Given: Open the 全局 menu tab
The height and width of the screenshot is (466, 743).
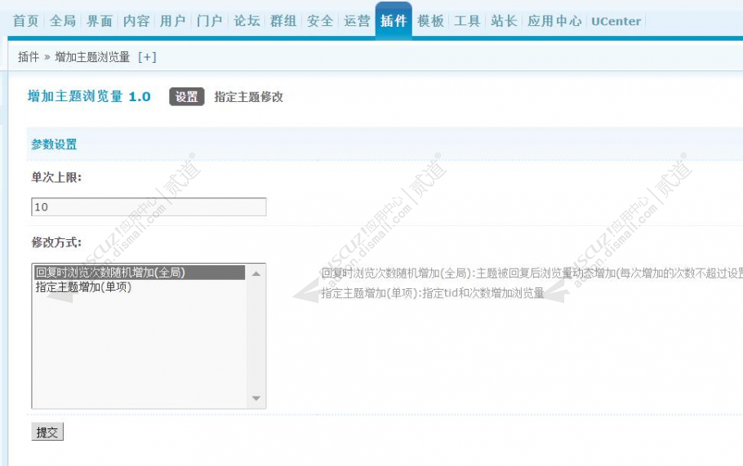Looking at the screenshot, I should (63, 21).
